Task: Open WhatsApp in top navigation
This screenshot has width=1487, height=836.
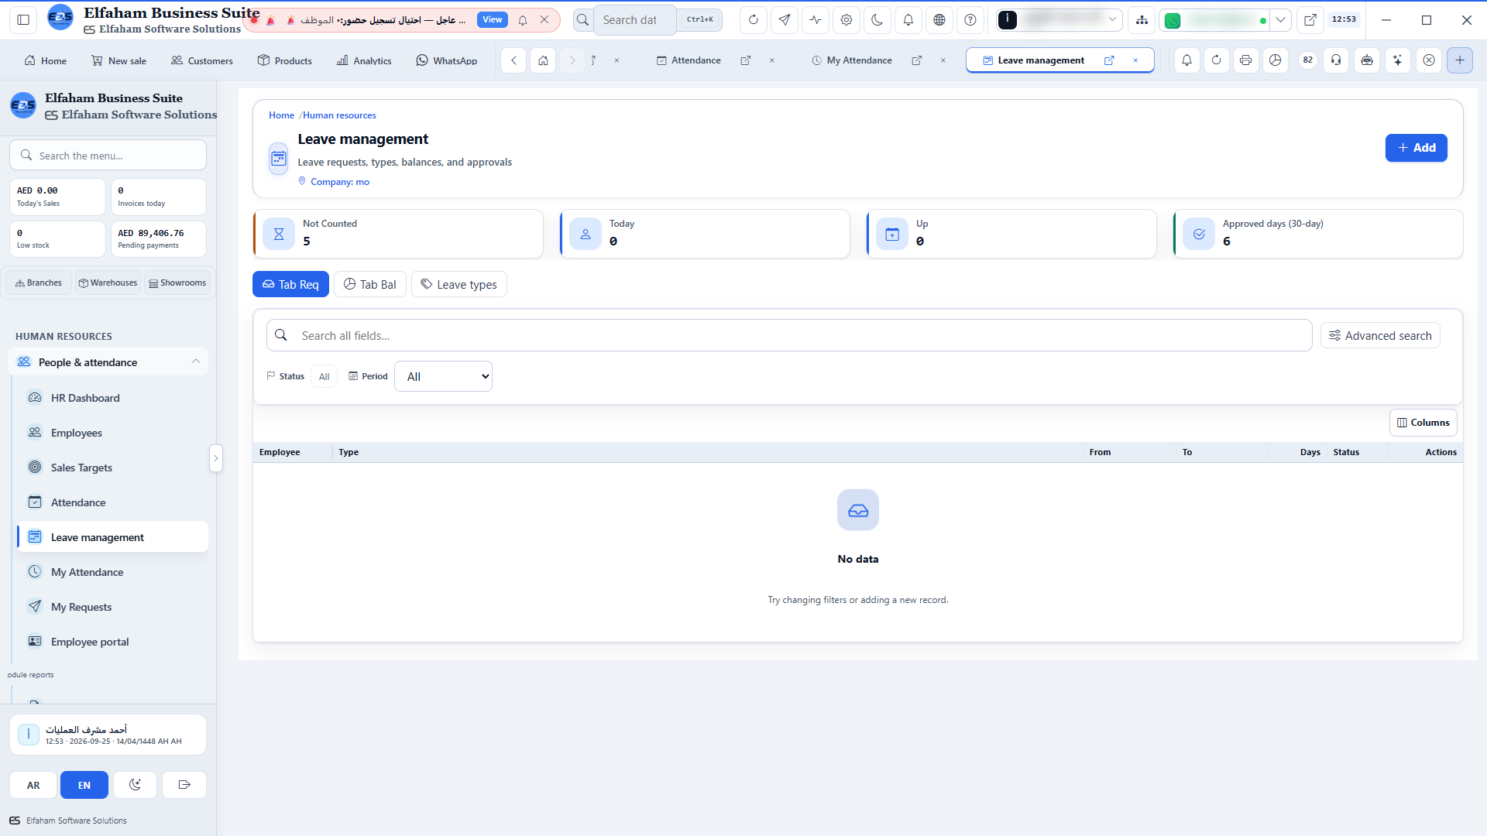Action: tap(447, 60)
